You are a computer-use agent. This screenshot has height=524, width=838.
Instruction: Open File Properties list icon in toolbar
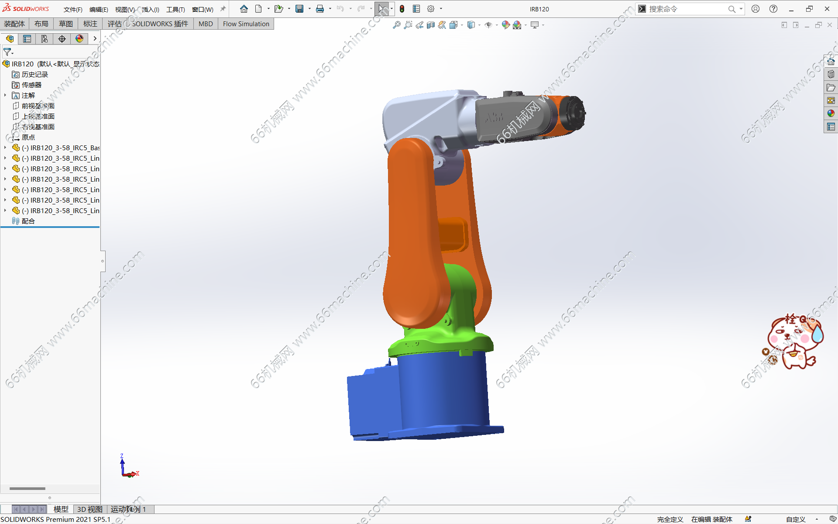point(416,9)
